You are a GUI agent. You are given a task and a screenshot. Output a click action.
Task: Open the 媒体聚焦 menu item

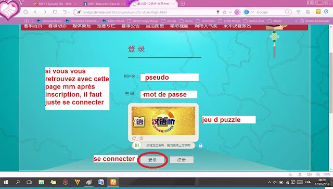point(82,27)
